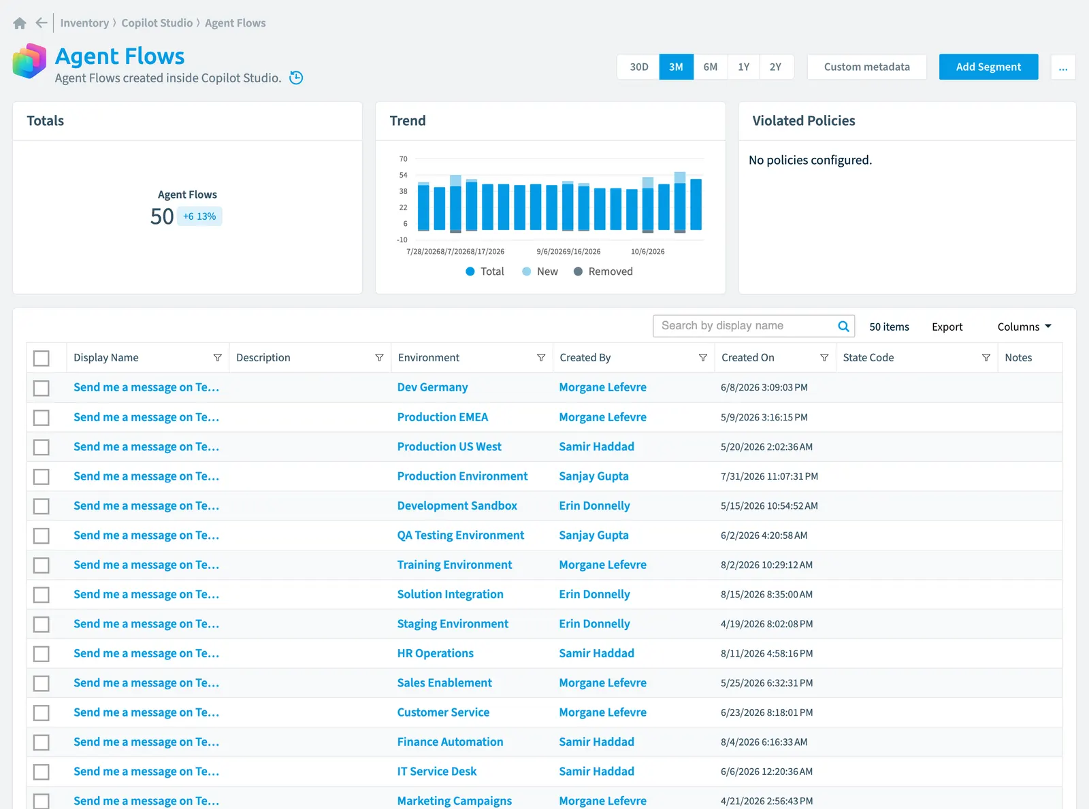
Task: Select all rows with header checkbox
Action: pyautogui.click(x=42, y=358)
